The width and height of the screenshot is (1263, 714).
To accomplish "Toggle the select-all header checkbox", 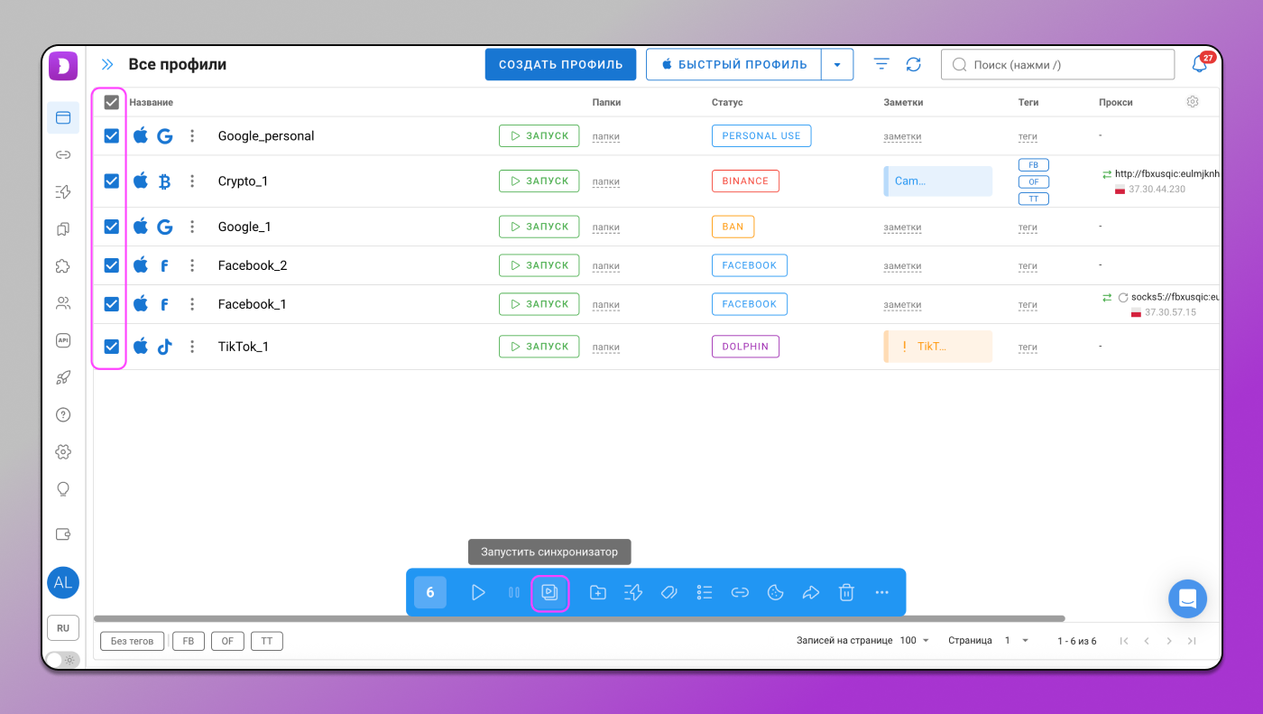I will (112, 103).
